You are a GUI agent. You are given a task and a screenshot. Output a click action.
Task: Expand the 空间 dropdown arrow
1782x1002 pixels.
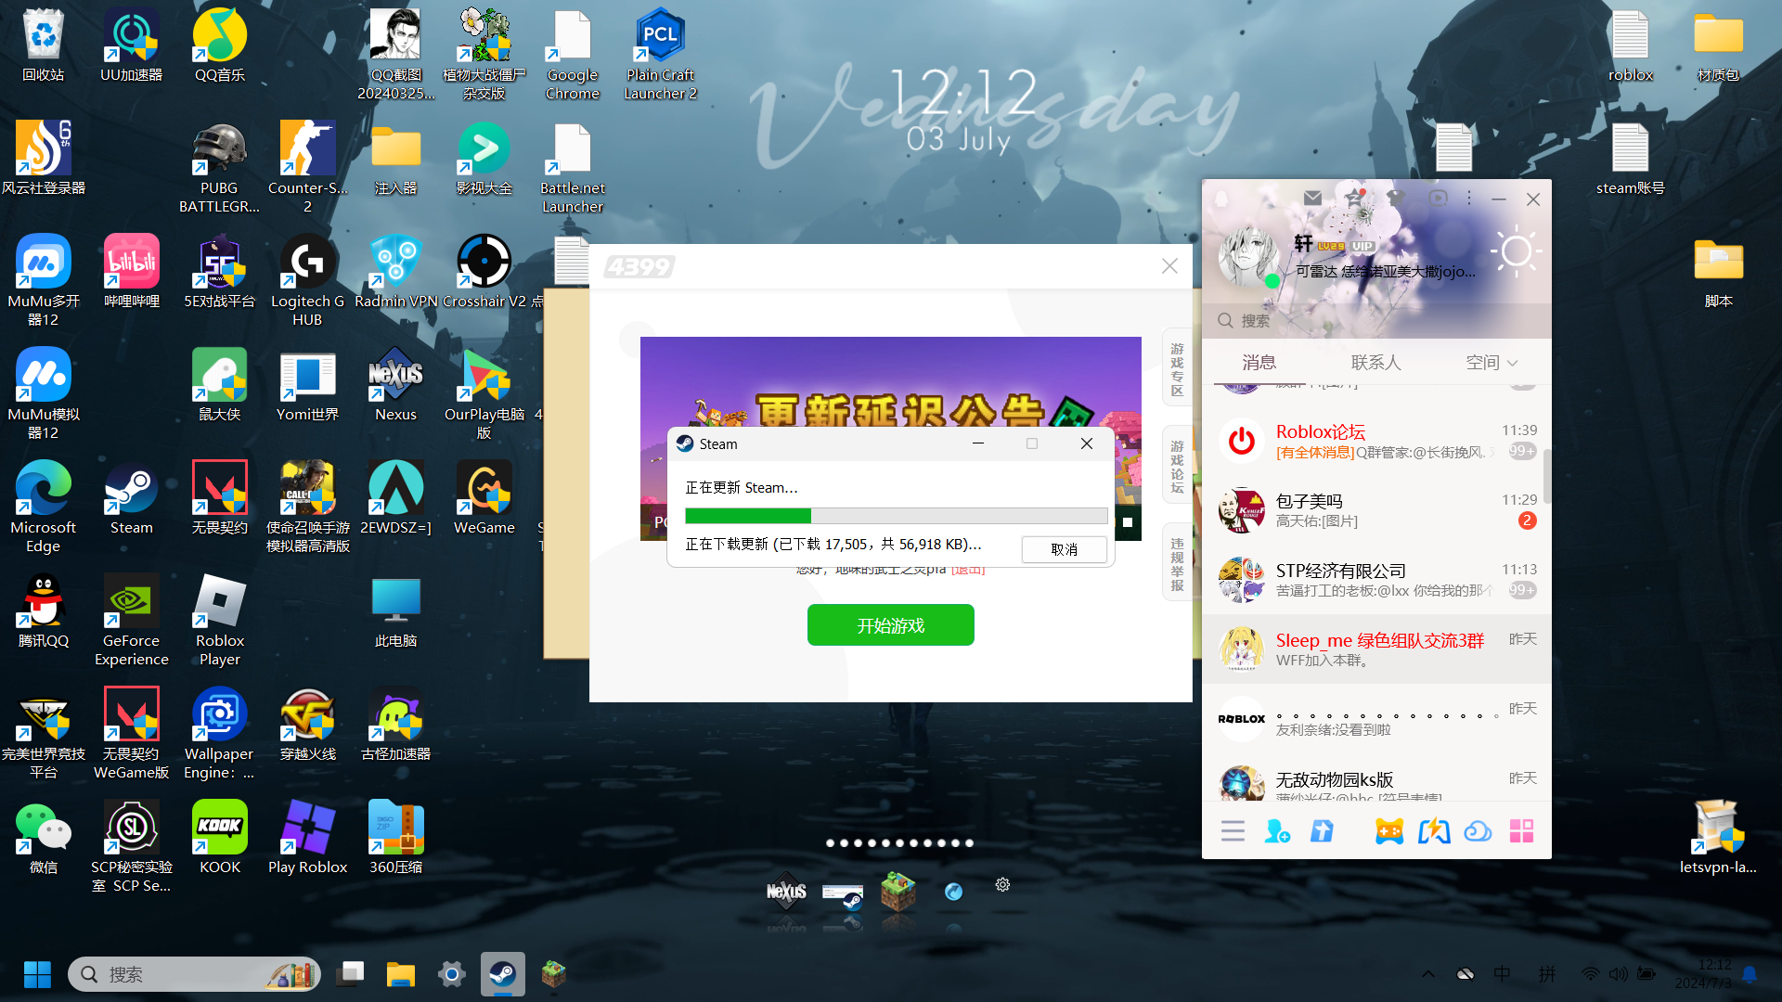coord(1513,364)
